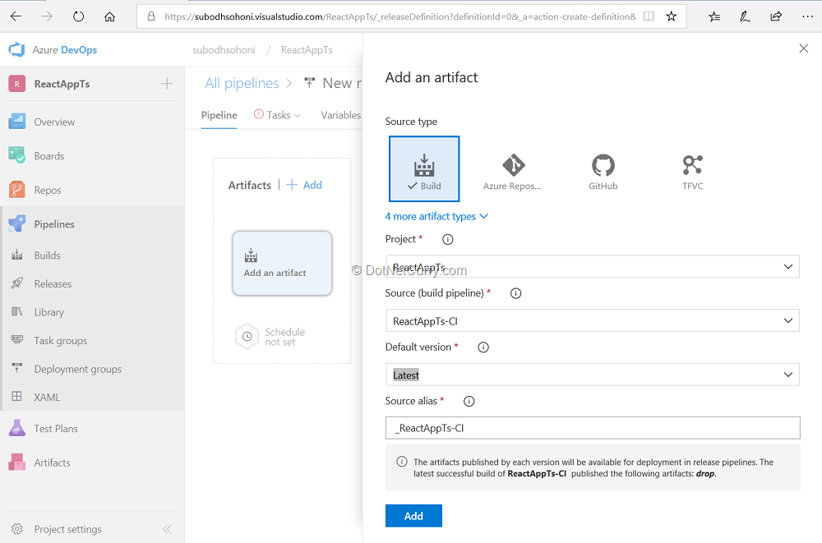Screen dimensions: 822x543
Task: Click the browser address bar
Action: [399, 16]
